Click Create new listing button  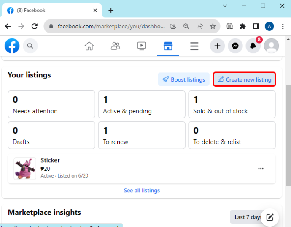pyautogui.click(x=244, y=79)
